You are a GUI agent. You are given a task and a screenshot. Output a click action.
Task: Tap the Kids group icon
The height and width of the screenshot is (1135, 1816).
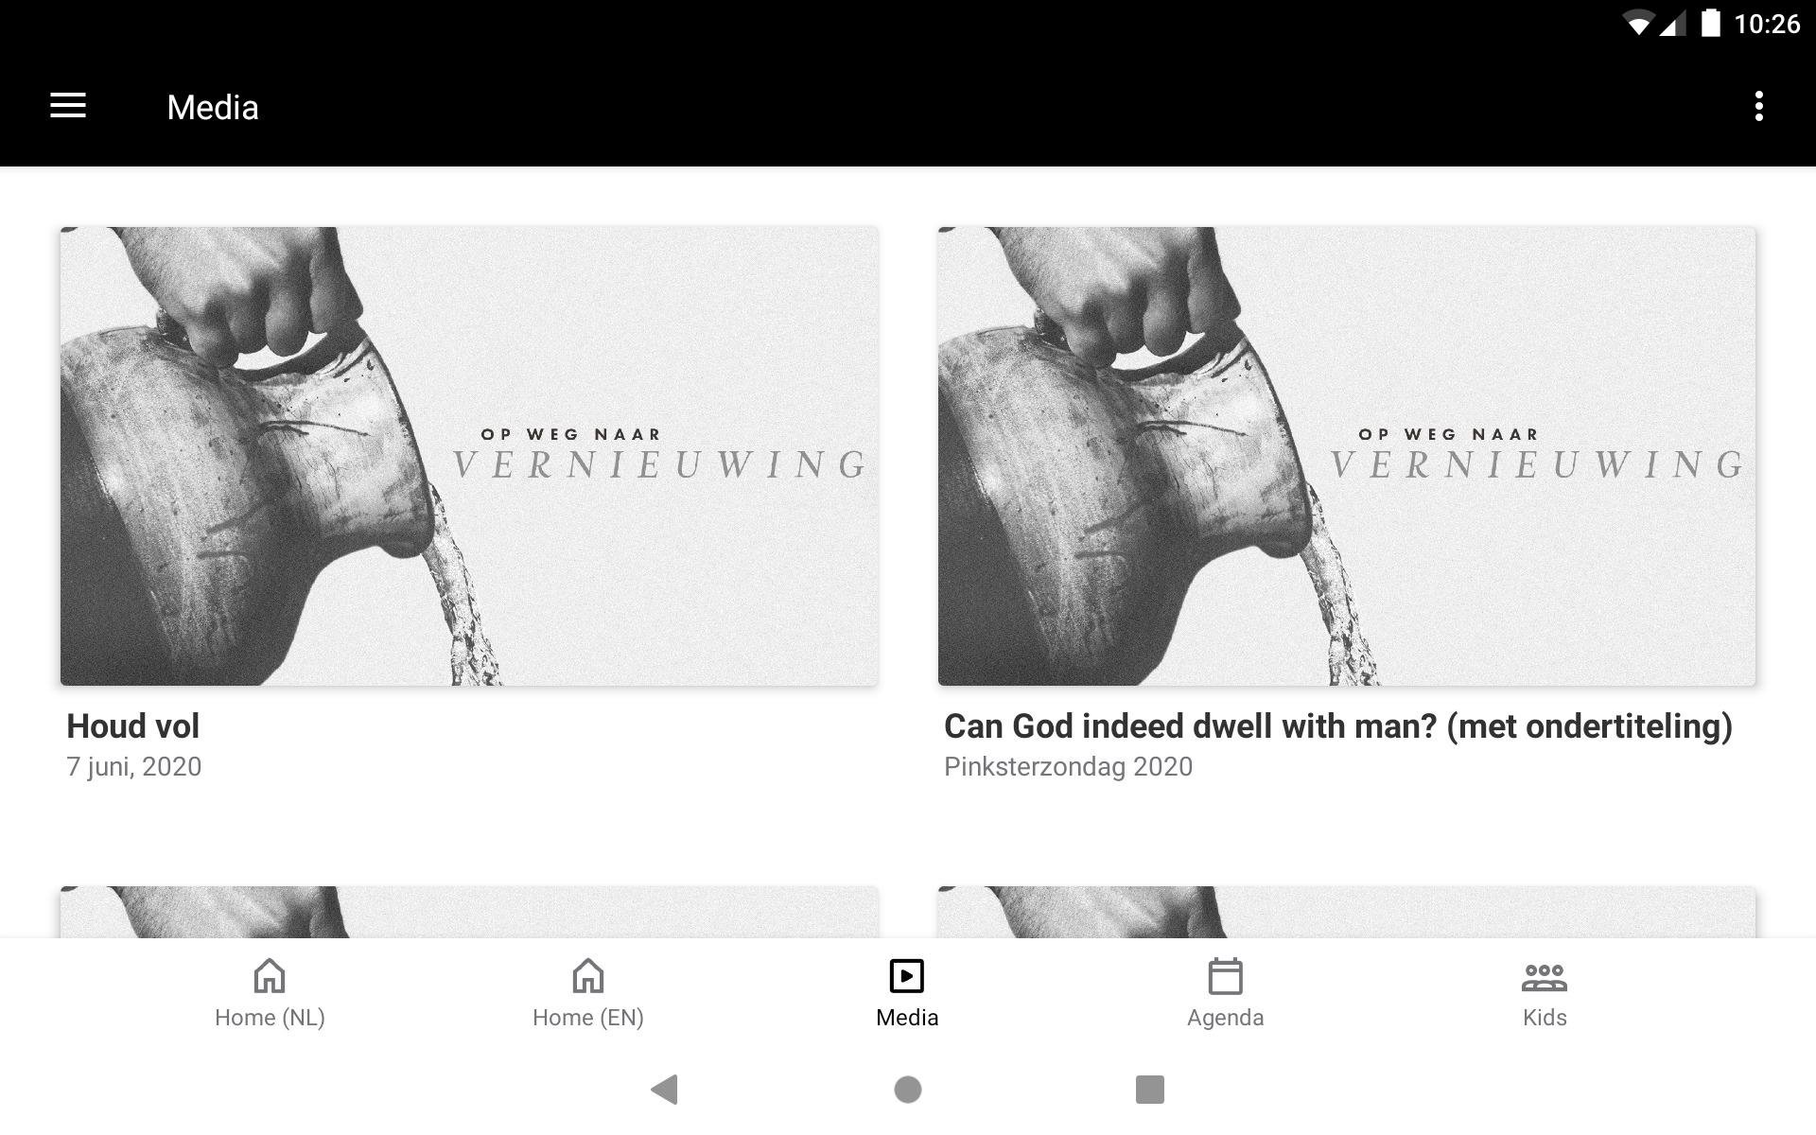point(1544,977)
